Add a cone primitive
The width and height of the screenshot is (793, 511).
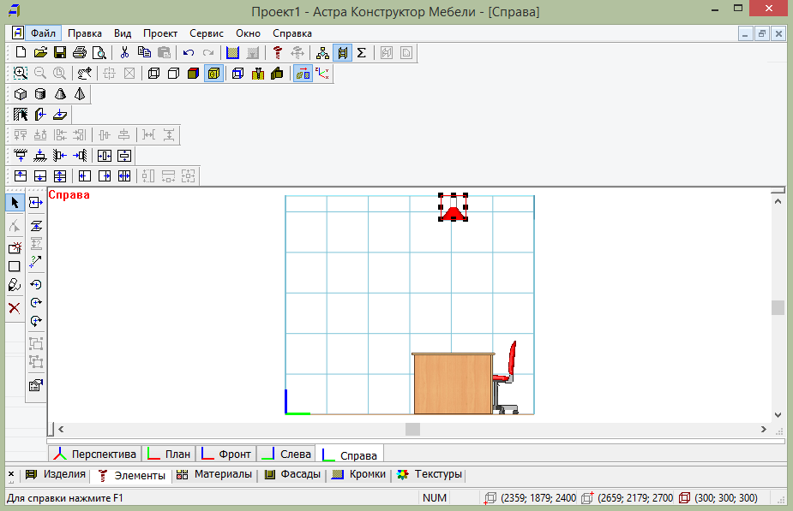point(60,94)
